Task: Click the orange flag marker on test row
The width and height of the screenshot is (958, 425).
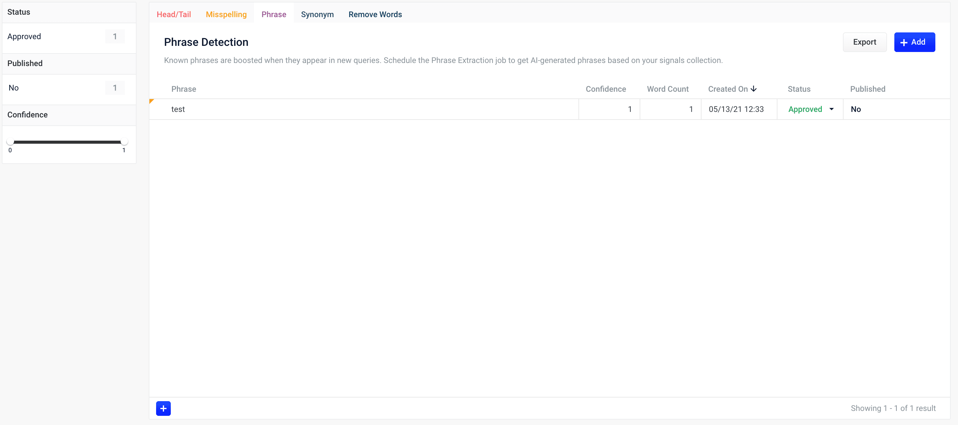Action: (152, 101)
